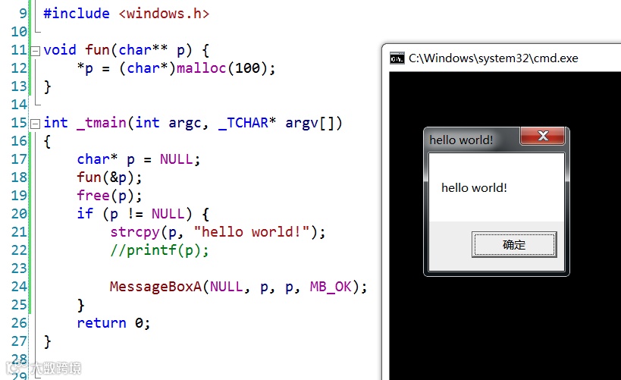Click the #include <windows.h> line

127,14
